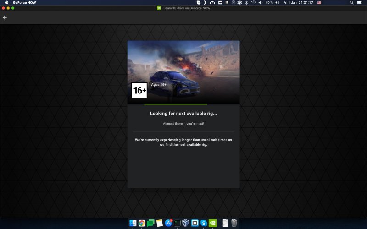Open Skype from the dock
Screen dimensions: 367x229
point(203,223)
